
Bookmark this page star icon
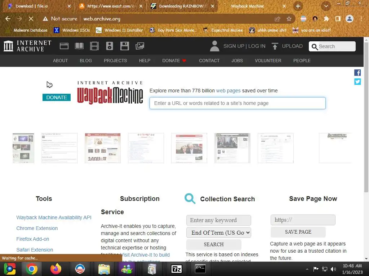[289, 19]
